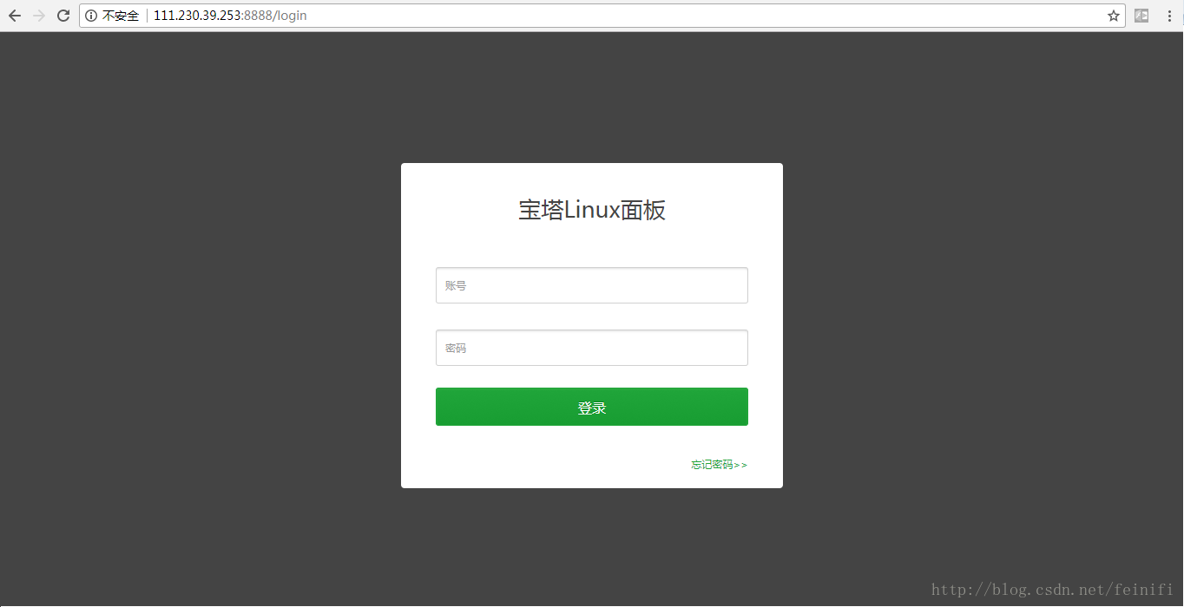Screen dimensions: 1184x607
Task: Click the 密码 password input field
Action: point(592,348)
